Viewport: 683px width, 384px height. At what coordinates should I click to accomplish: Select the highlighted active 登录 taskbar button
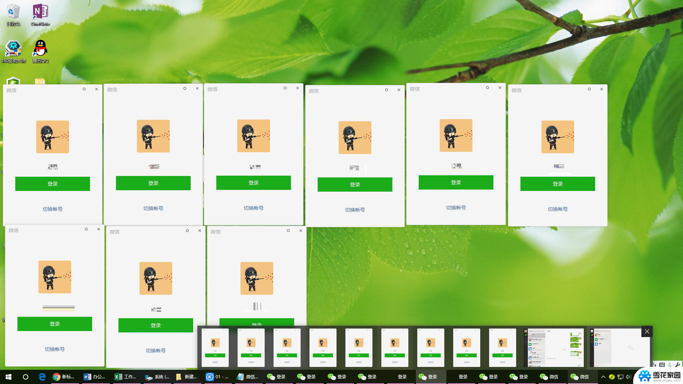(x=431, y=377)
